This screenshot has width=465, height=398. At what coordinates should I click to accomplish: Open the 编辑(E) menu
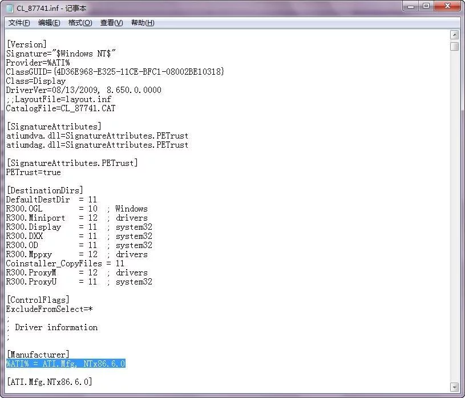(x=49, y=23)
